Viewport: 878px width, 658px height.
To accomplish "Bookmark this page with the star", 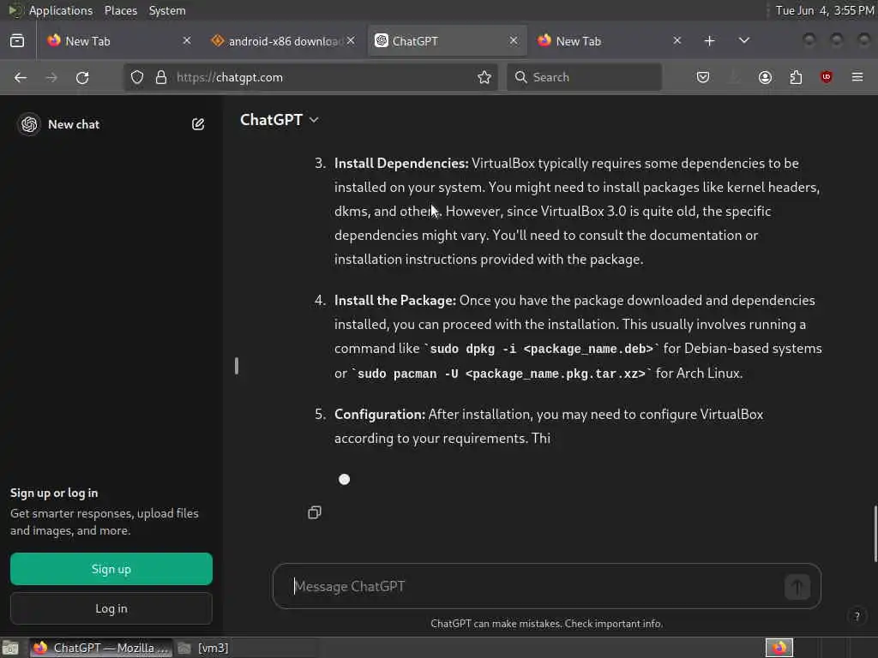I will (x=484, y=77).
